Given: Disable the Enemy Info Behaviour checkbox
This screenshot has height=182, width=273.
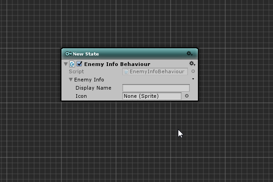Looking at the screenshot, I should pyautogui.click(x=79, y=64).
